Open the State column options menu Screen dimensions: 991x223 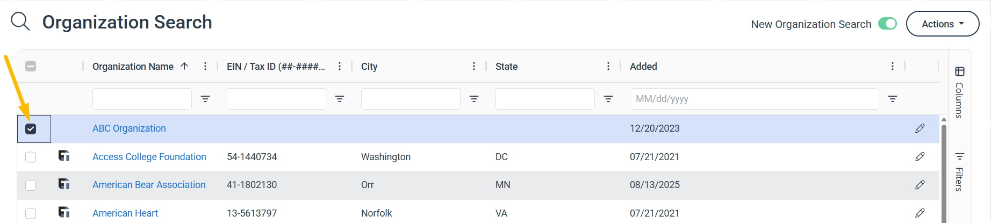608,66
